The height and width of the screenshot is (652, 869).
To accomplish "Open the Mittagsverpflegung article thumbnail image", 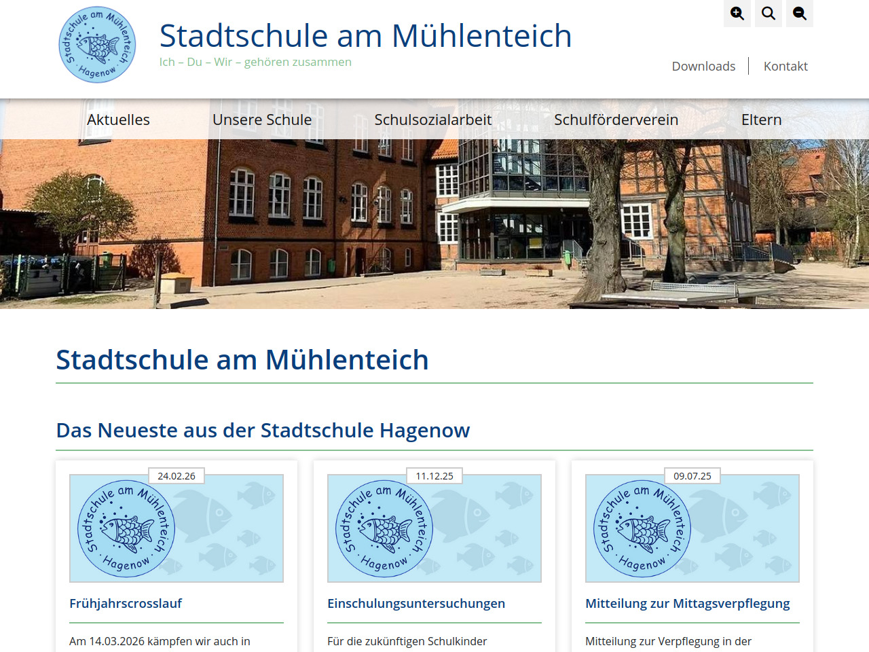I will (692, 528).
